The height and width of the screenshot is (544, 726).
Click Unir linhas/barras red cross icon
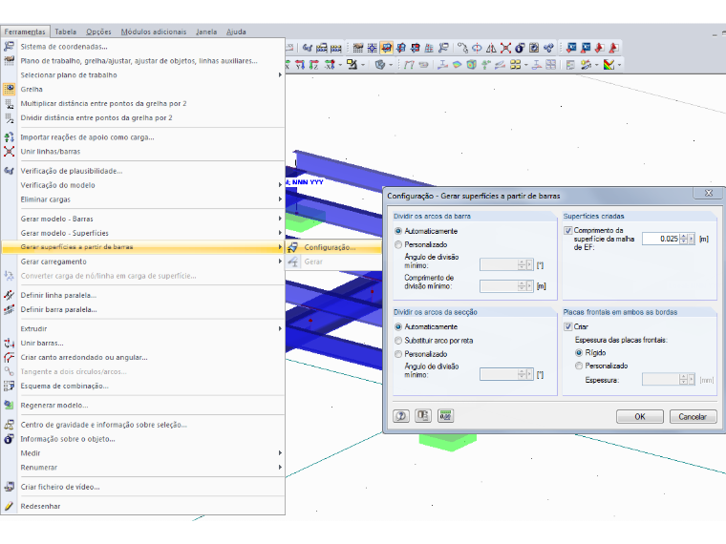9,151
